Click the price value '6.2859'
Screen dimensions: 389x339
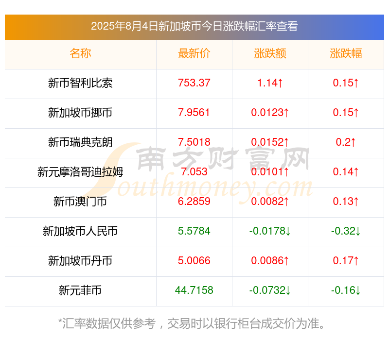[194, 201]
